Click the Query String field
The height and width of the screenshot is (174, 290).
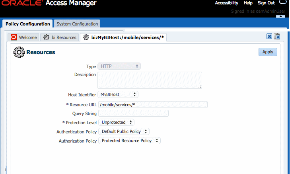[x=133, y=113]
